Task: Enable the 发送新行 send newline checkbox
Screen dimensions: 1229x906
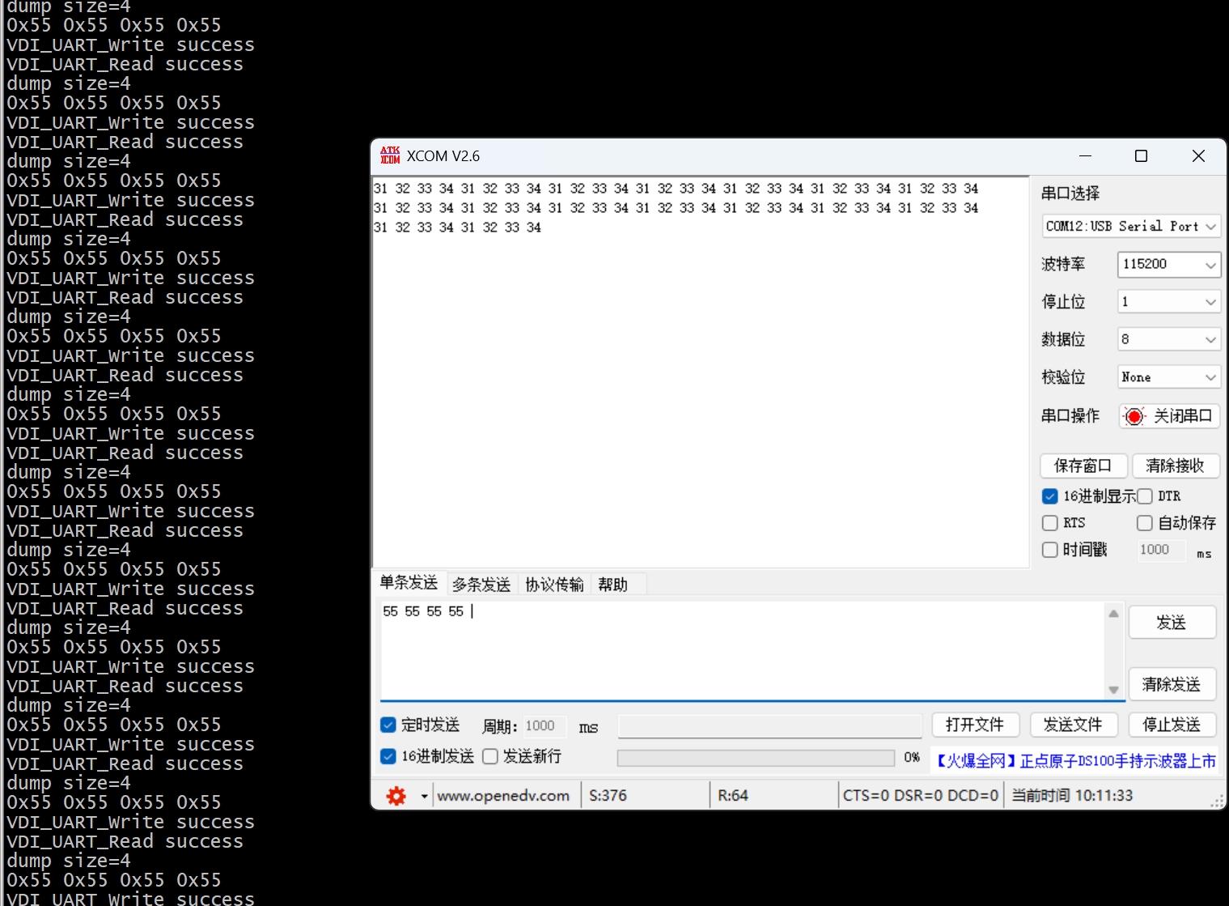Action: coord(489,756)
